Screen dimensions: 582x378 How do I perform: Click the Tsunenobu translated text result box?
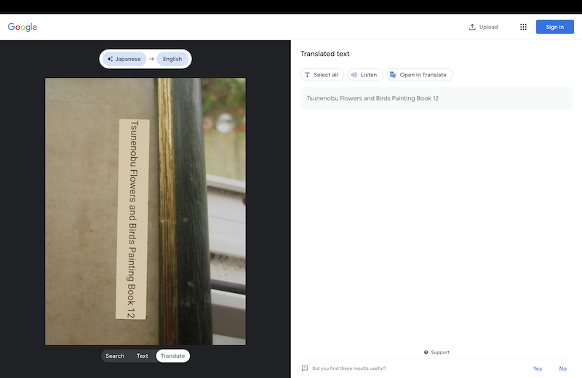436,98
